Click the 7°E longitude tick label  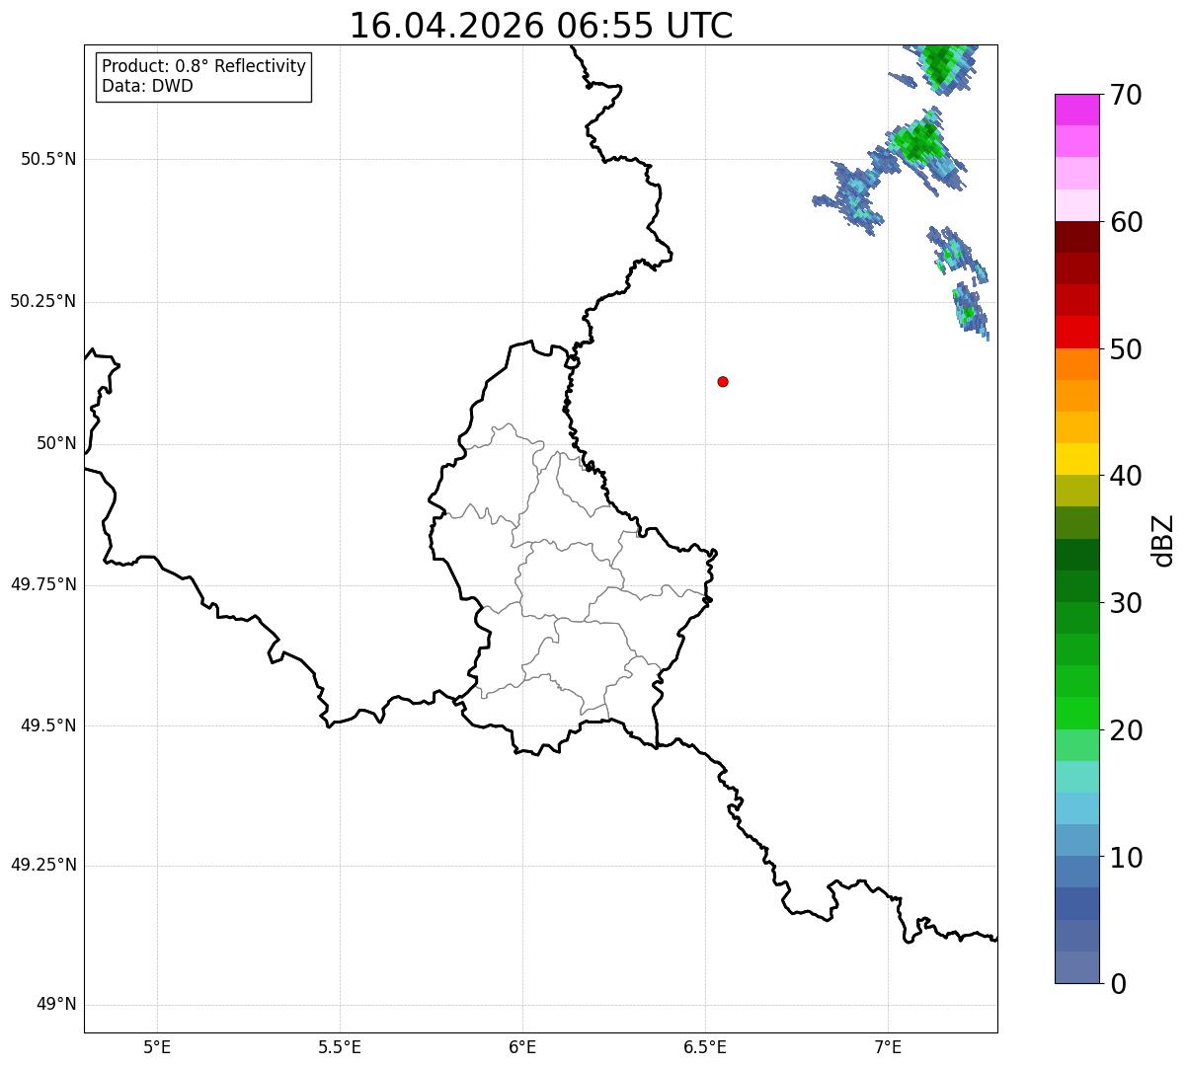click(888, 1046)
